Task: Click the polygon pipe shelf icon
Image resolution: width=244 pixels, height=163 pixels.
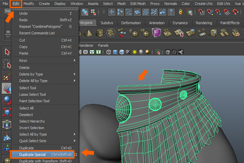Action: click(x=100, y=33)
